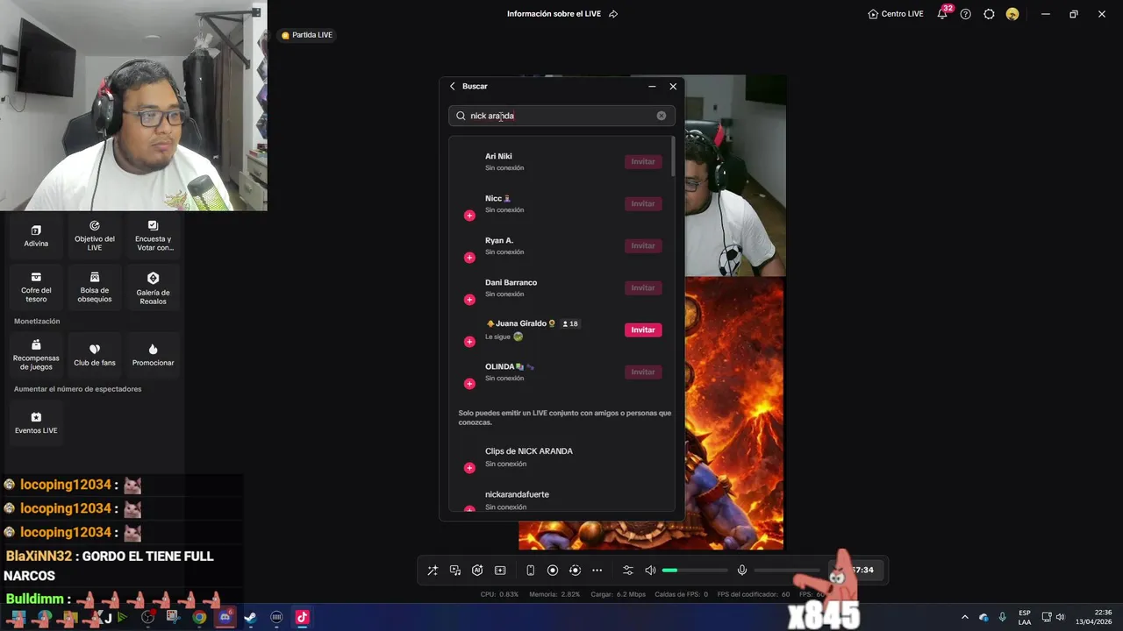1123x631 pixels.
Task: Click the mobile phone icon in toolbar
Action: [531, 571]
